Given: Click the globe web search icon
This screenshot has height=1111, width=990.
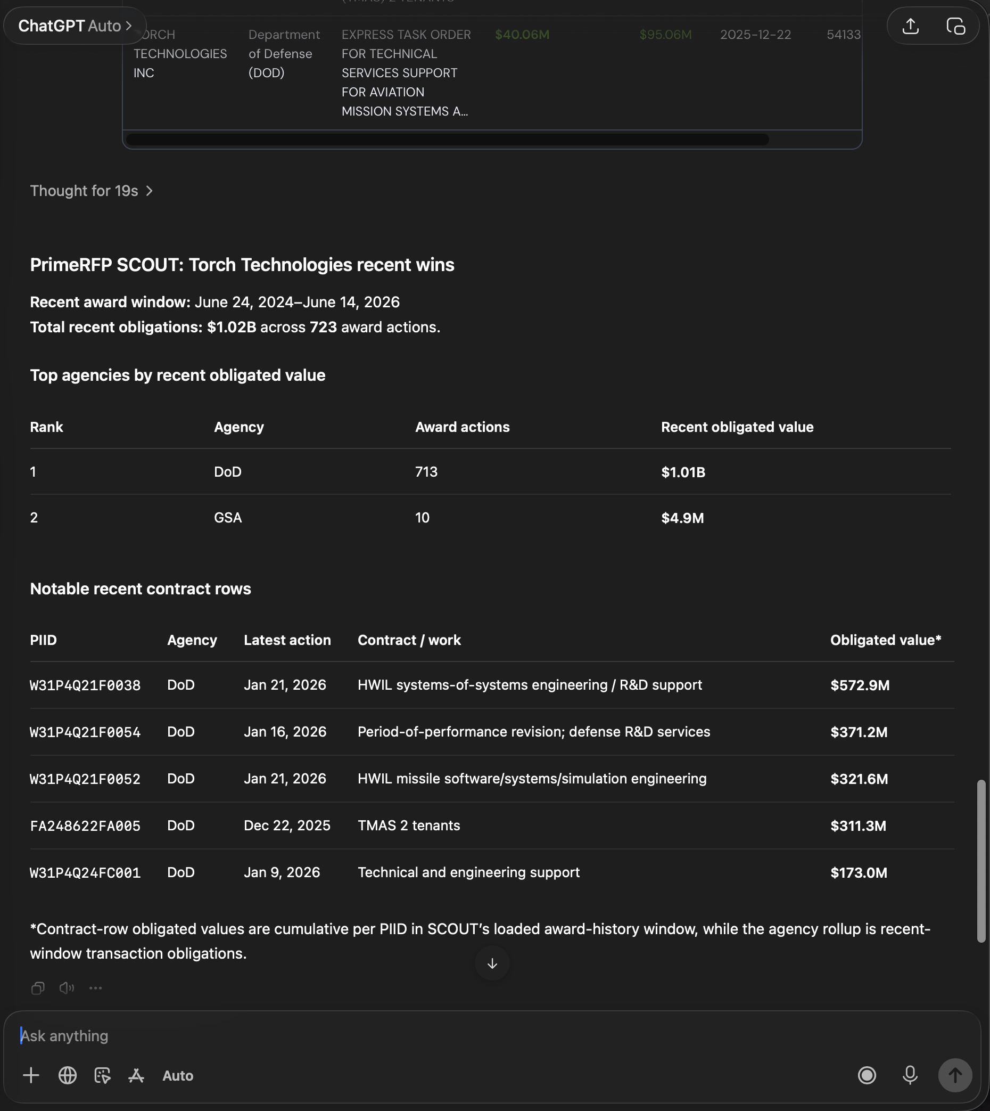Looking at the screenshot, I should pyautogui.click(x=68, y=1075).
